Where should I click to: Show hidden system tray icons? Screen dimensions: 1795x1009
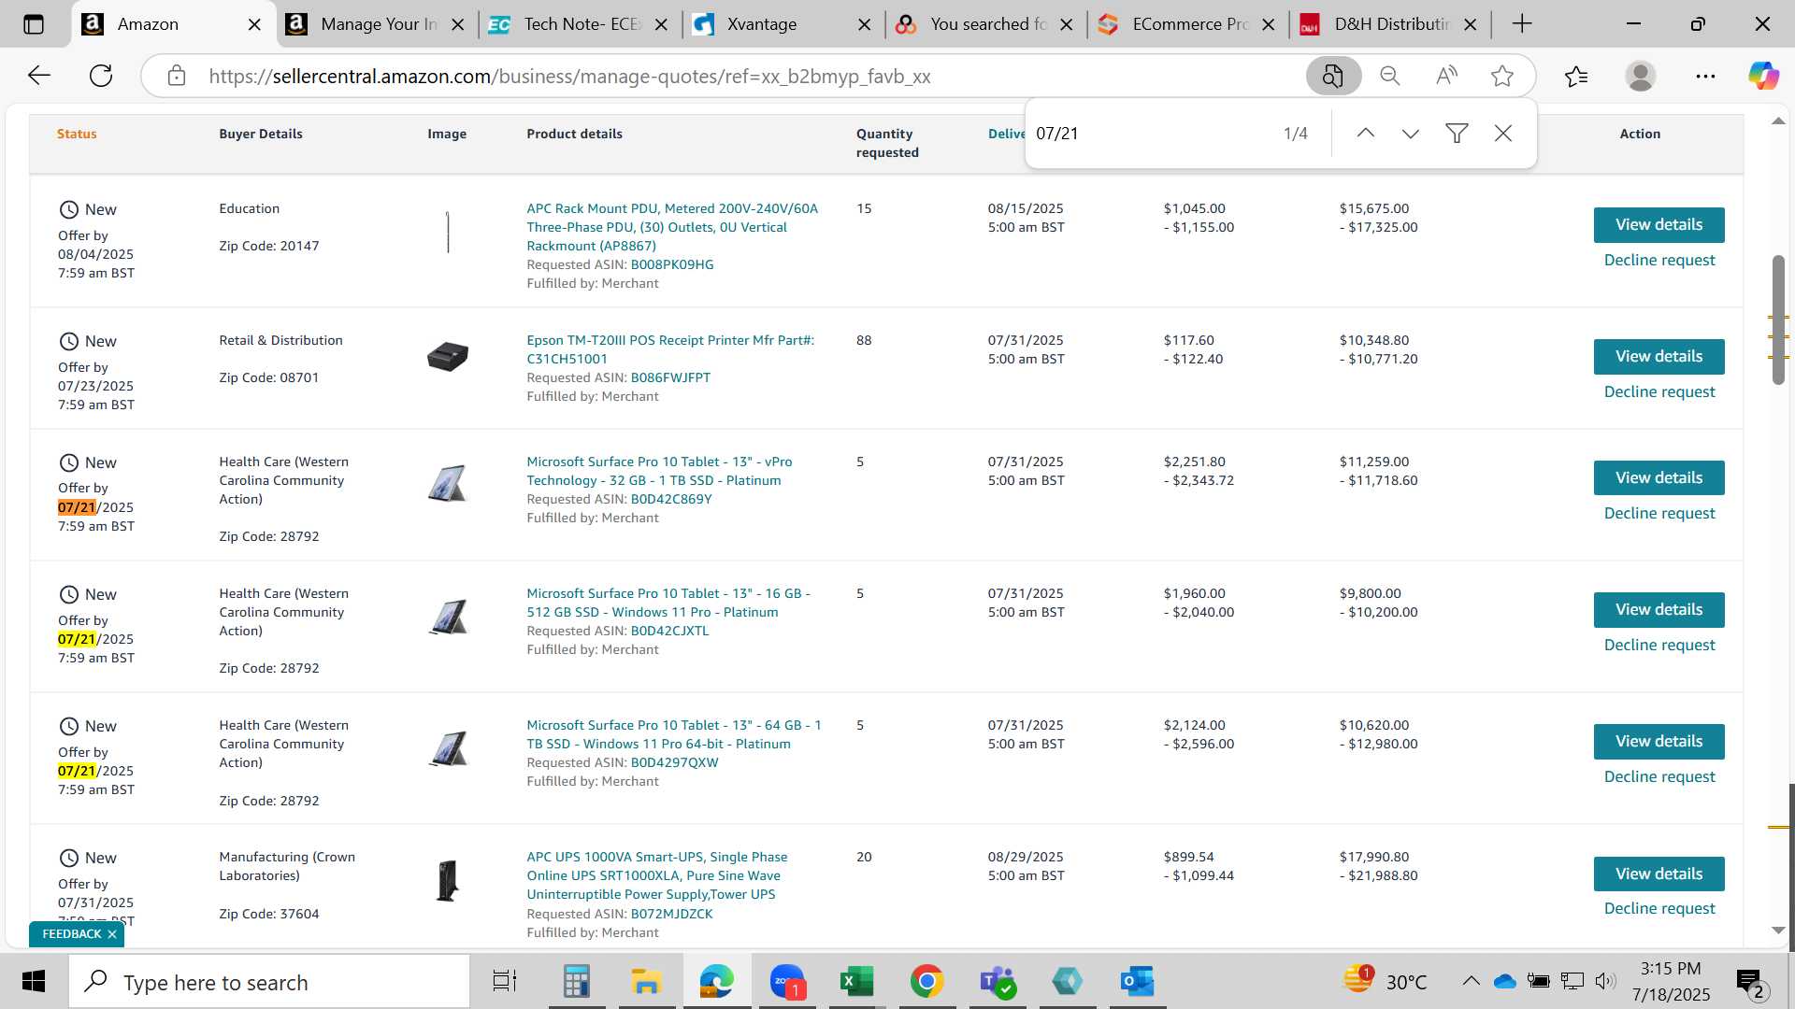pyautogui.click(x=1471, y=981)
